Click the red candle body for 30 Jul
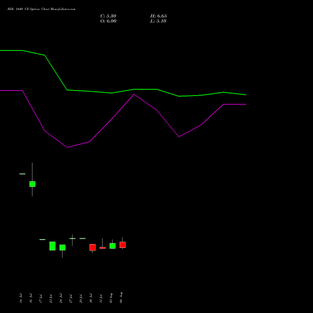313x313 pixels. [93, 247]
